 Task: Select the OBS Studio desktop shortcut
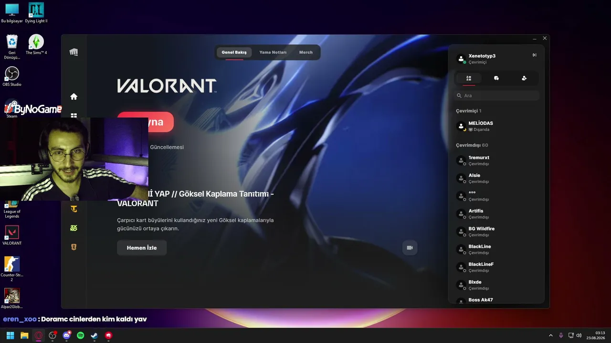click(x=12, y=77)
